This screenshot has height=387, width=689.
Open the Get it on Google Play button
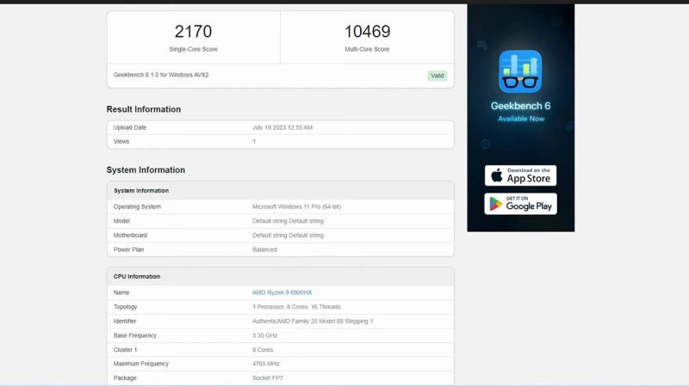coord(520,204)
